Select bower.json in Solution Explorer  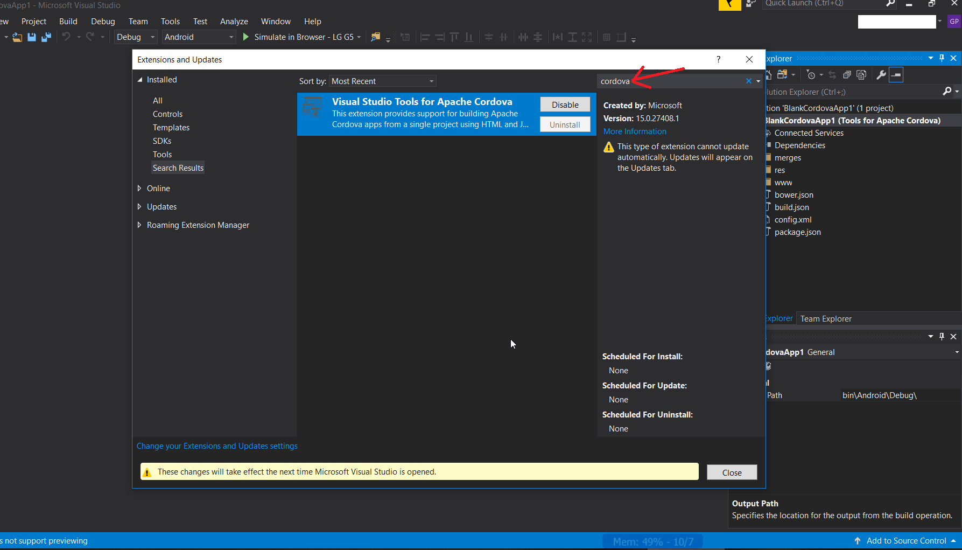click(794, 195)
